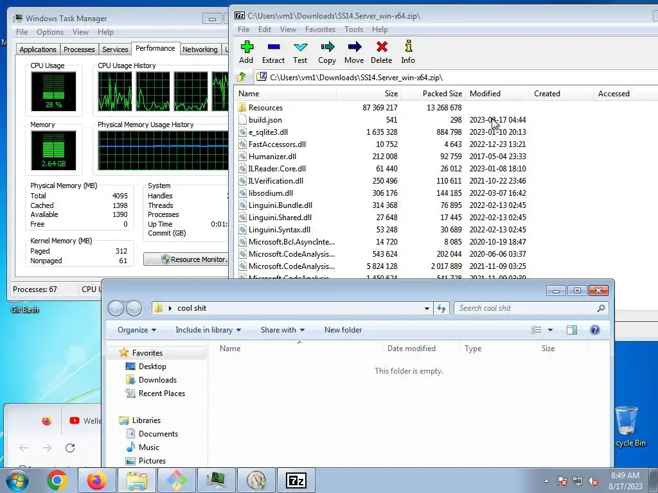Open the Share with dropdown

[x=283, y=330]
